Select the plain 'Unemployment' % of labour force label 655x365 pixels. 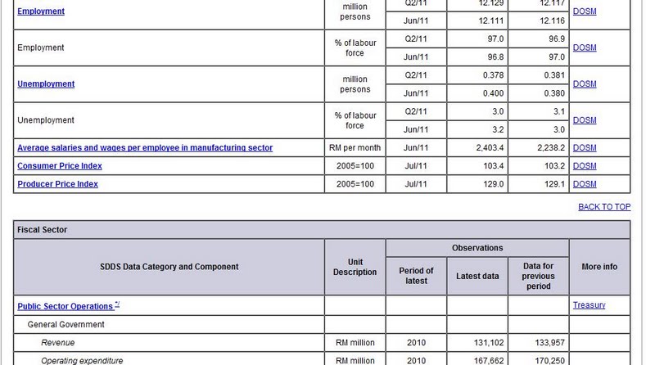pyautogui.click(x=46, y=120)
